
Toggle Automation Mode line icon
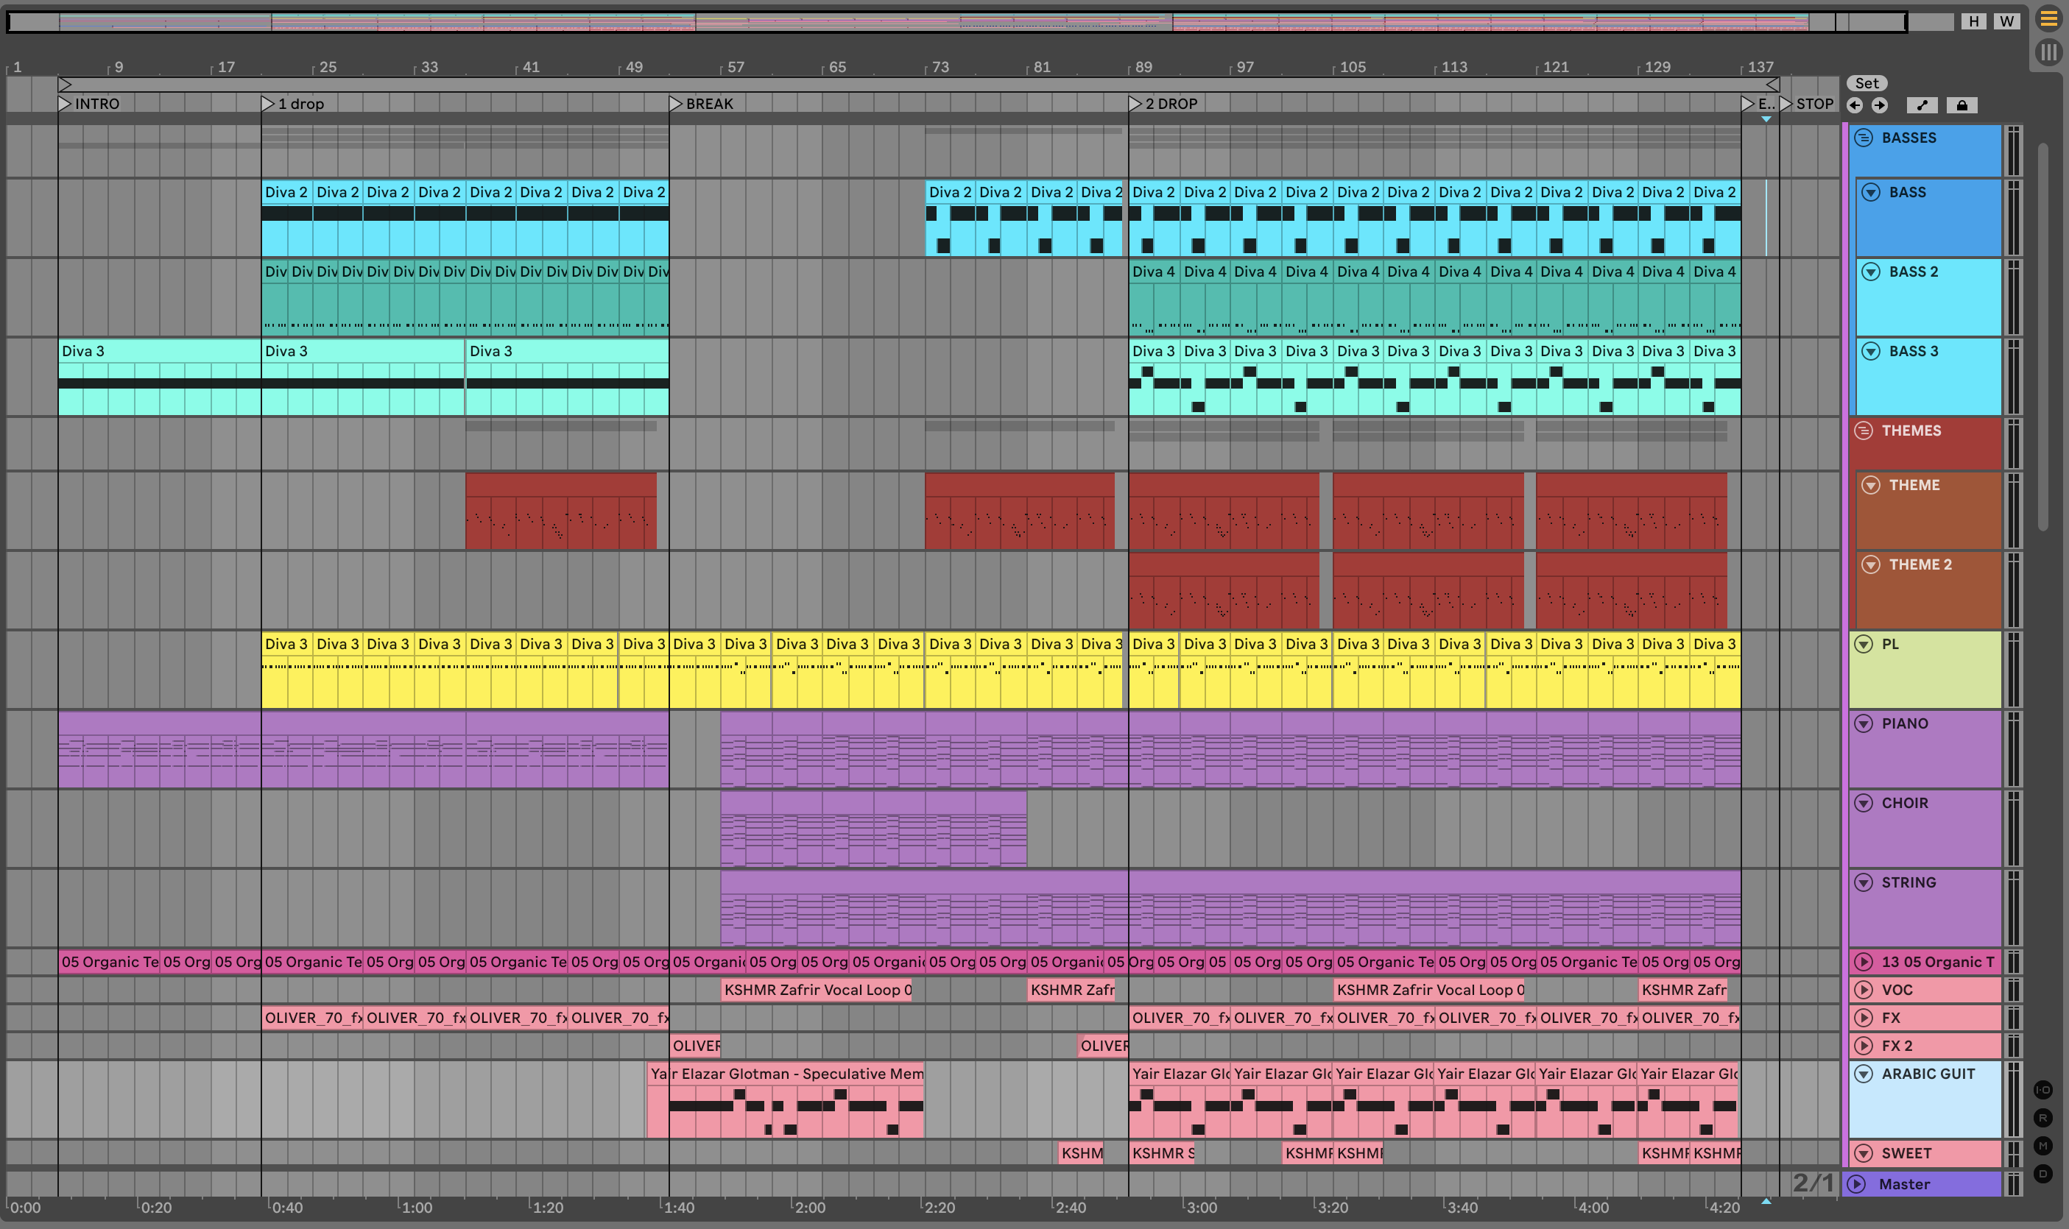(1922, 105)
